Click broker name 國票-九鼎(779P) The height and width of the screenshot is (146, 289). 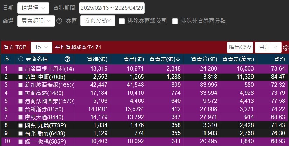pyautogui.click(x=45, y=126)
